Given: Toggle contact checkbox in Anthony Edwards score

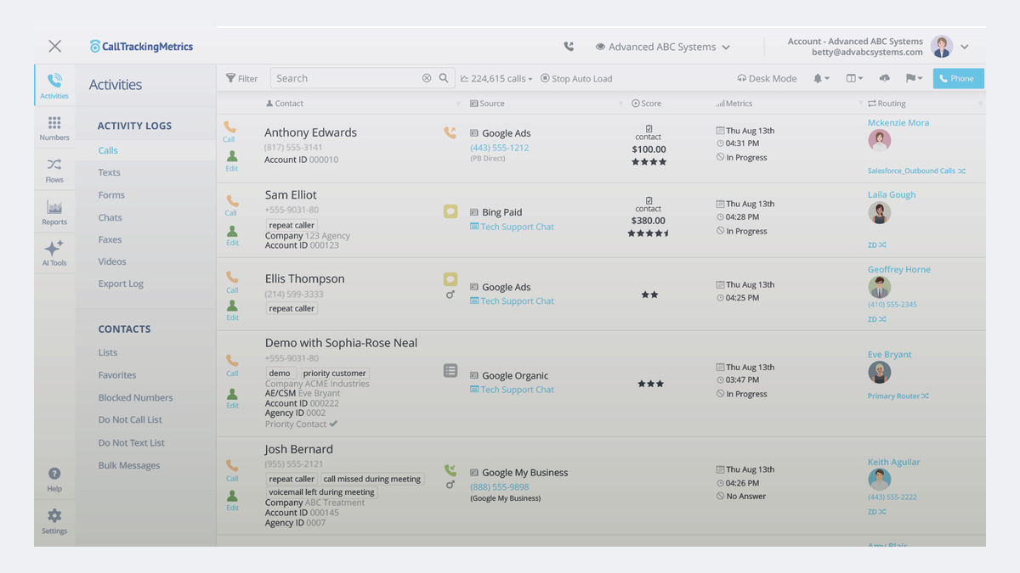Looking at the screenshot, I should pos(649,128).
